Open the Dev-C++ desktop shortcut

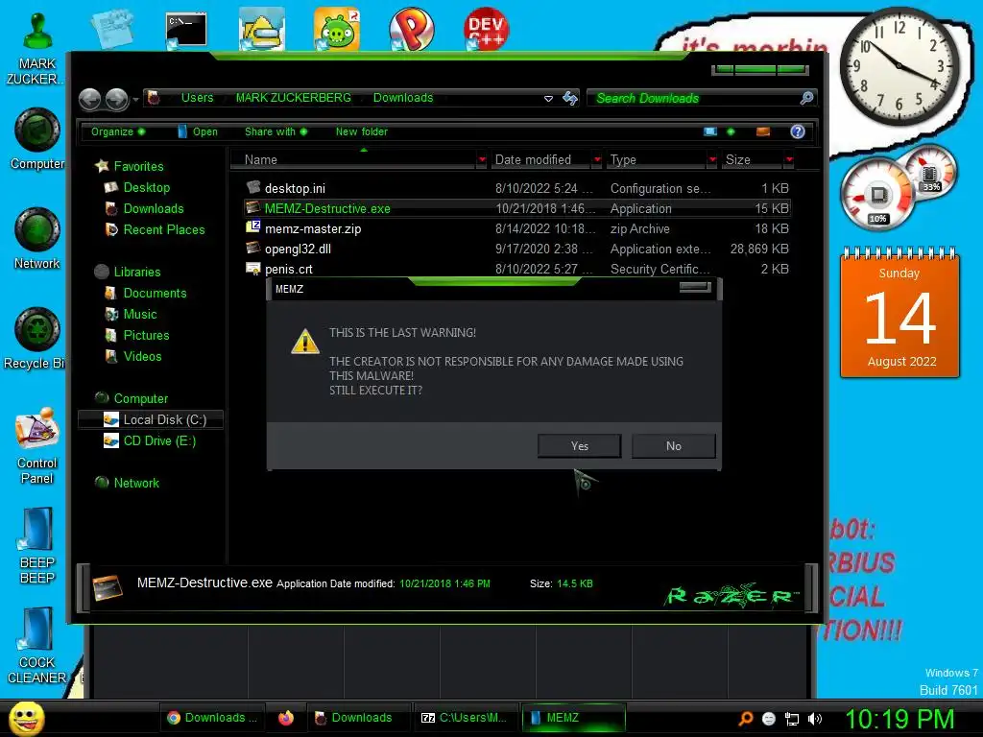click(487, 29)
